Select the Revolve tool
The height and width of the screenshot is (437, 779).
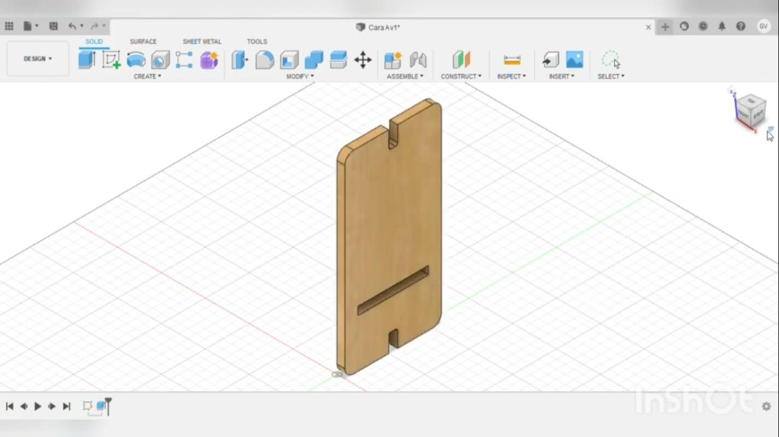point(136,60)
